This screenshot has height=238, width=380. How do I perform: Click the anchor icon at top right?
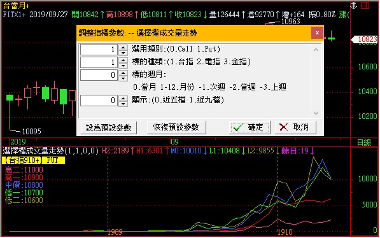353,5
